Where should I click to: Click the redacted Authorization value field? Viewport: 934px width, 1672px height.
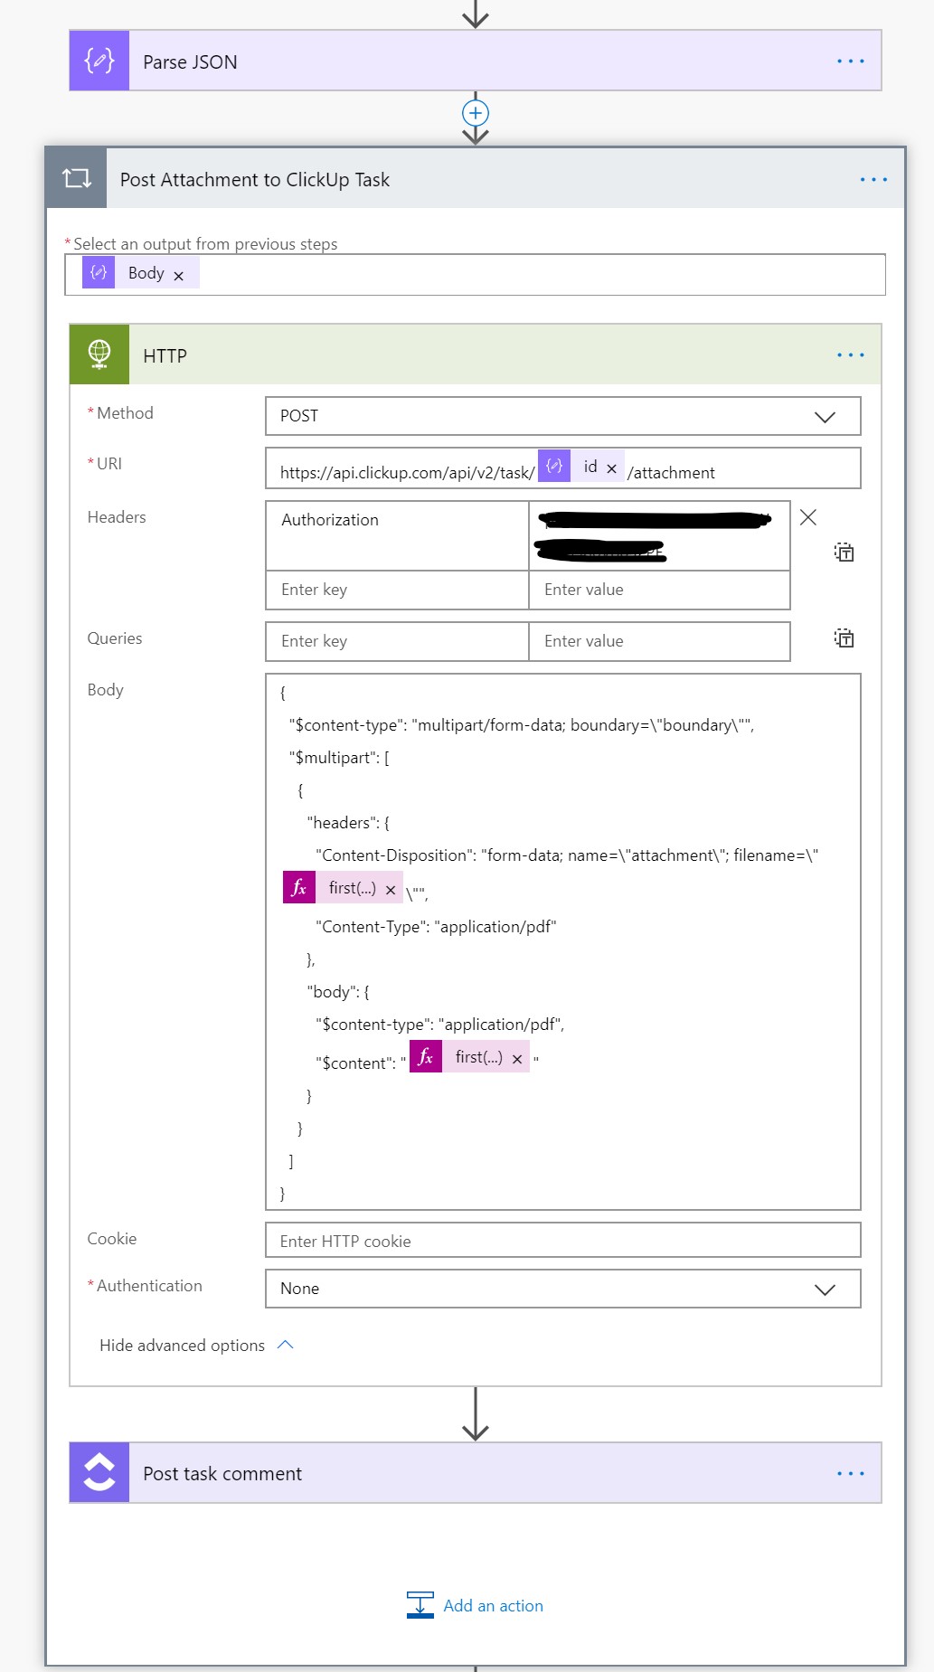659,535
